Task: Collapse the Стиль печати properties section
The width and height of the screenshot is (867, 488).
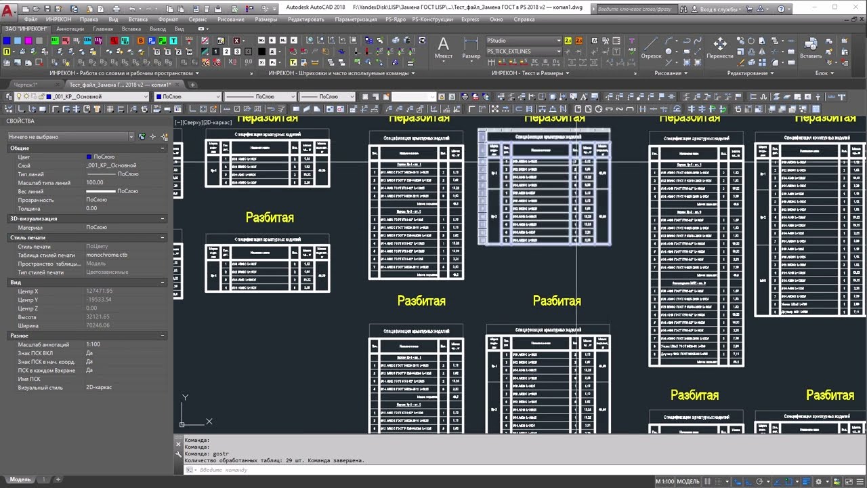Action: 163,238
